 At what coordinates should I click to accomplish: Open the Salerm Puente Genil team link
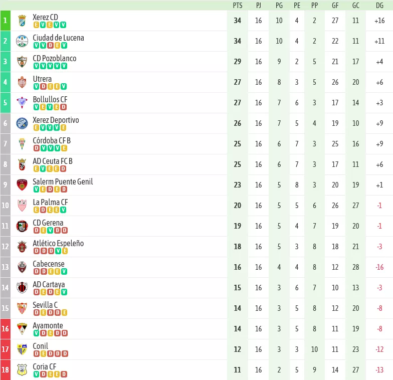(x=63, y=181)
